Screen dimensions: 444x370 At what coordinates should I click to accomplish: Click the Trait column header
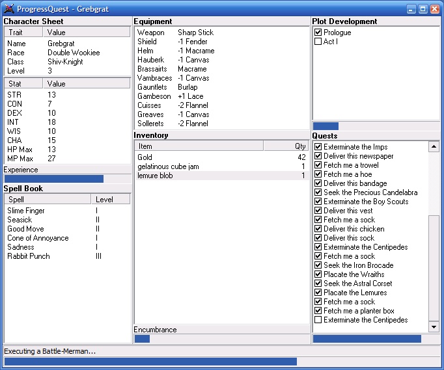[x=23, y=32]
